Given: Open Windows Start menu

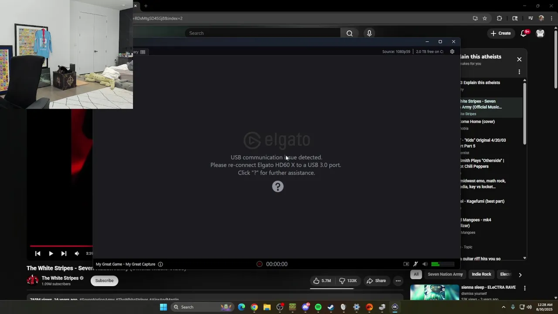Looking at the screenshot, I should (x=163, y=307).
